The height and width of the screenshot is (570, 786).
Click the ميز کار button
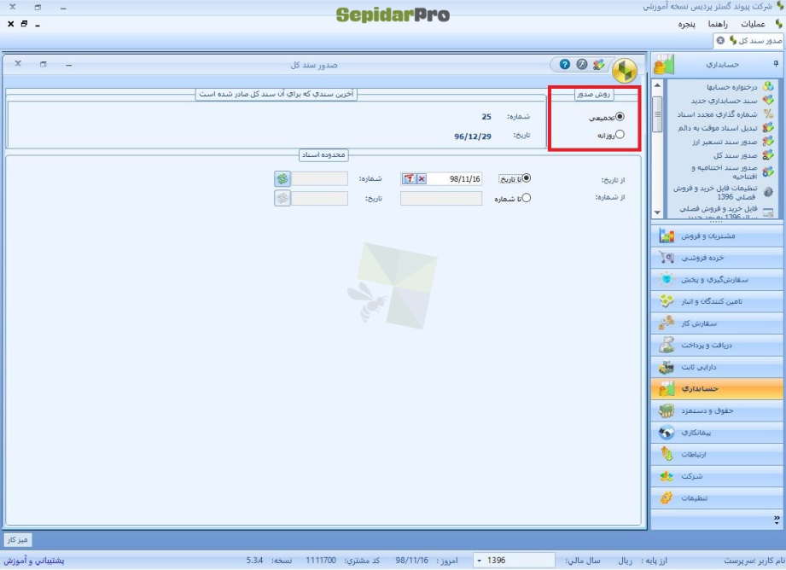(18, 540)
